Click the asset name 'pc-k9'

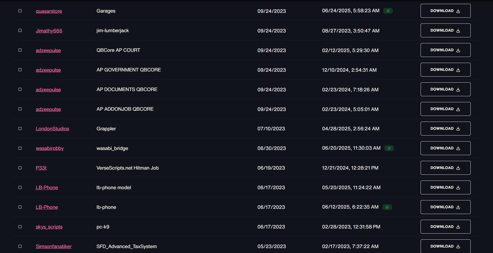tap(103, 227)
